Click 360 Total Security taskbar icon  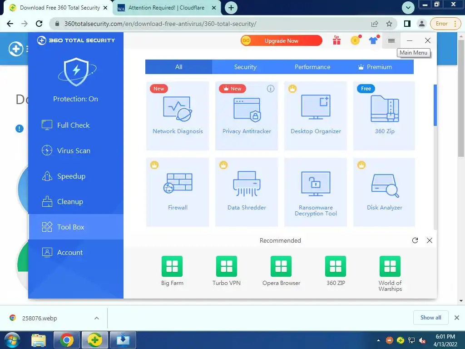click(94, 340)
